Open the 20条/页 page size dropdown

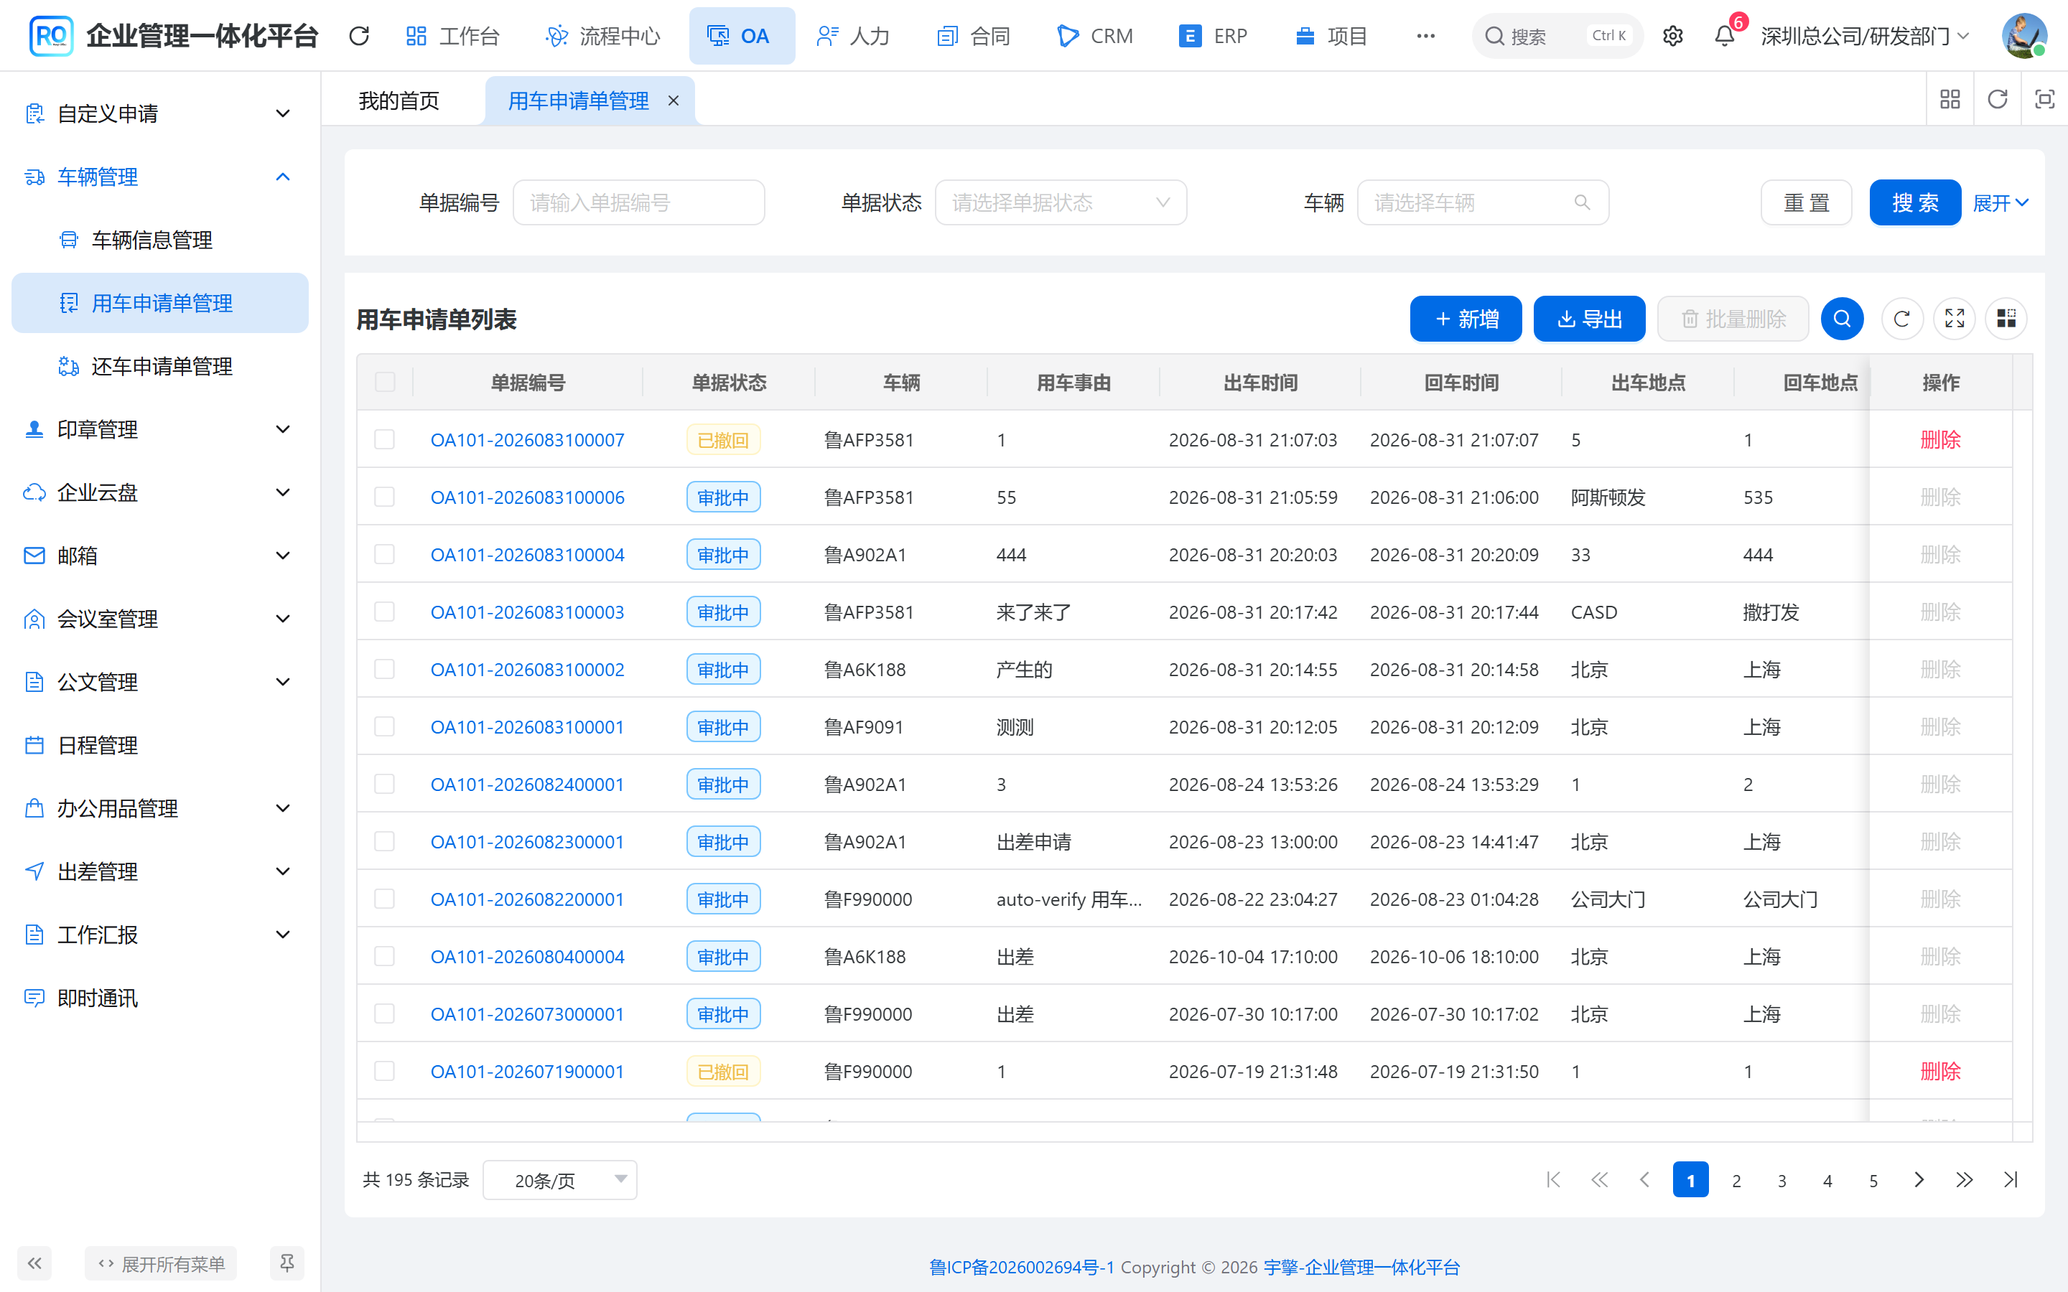point(560,1180)
